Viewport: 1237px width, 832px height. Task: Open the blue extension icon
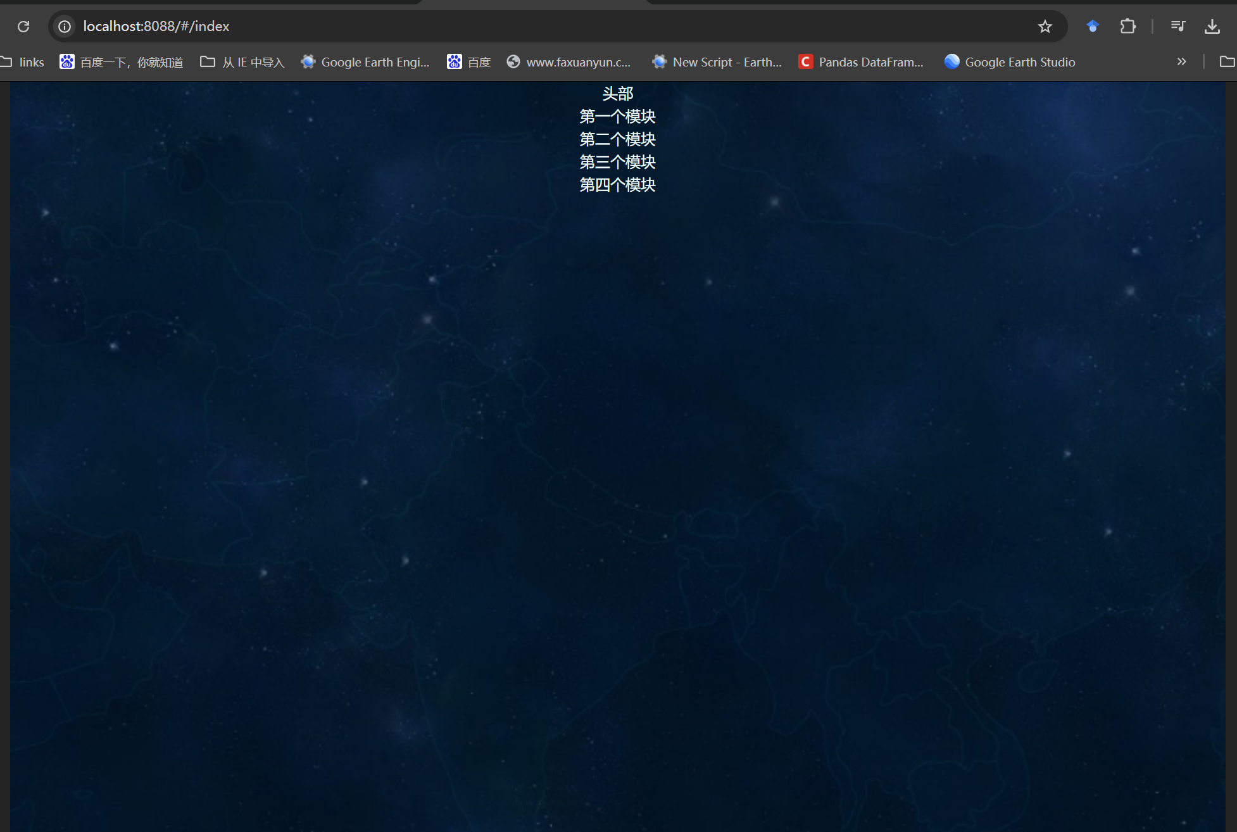(1093, 27)
